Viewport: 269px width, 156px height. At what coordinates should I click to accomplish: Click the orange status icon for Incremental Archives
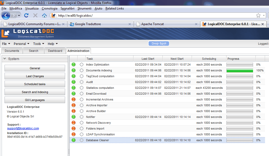73,99
